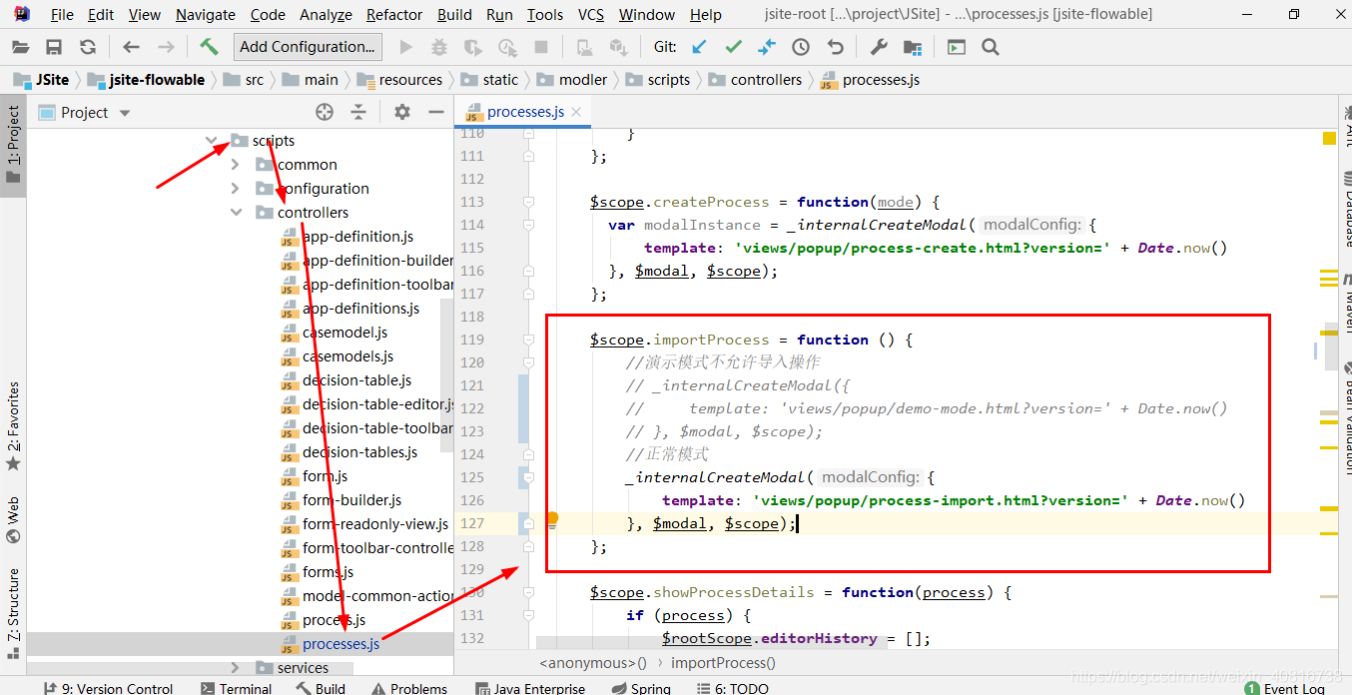Open the File menu
The width and height of the screenshot is (1352, 695).
(x=61, y=14)
